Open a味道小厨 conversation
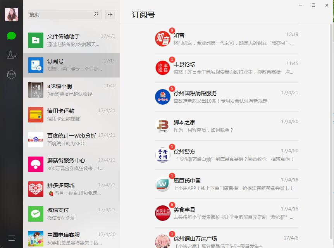The image size is (334, 248). [x=72, y=90]
